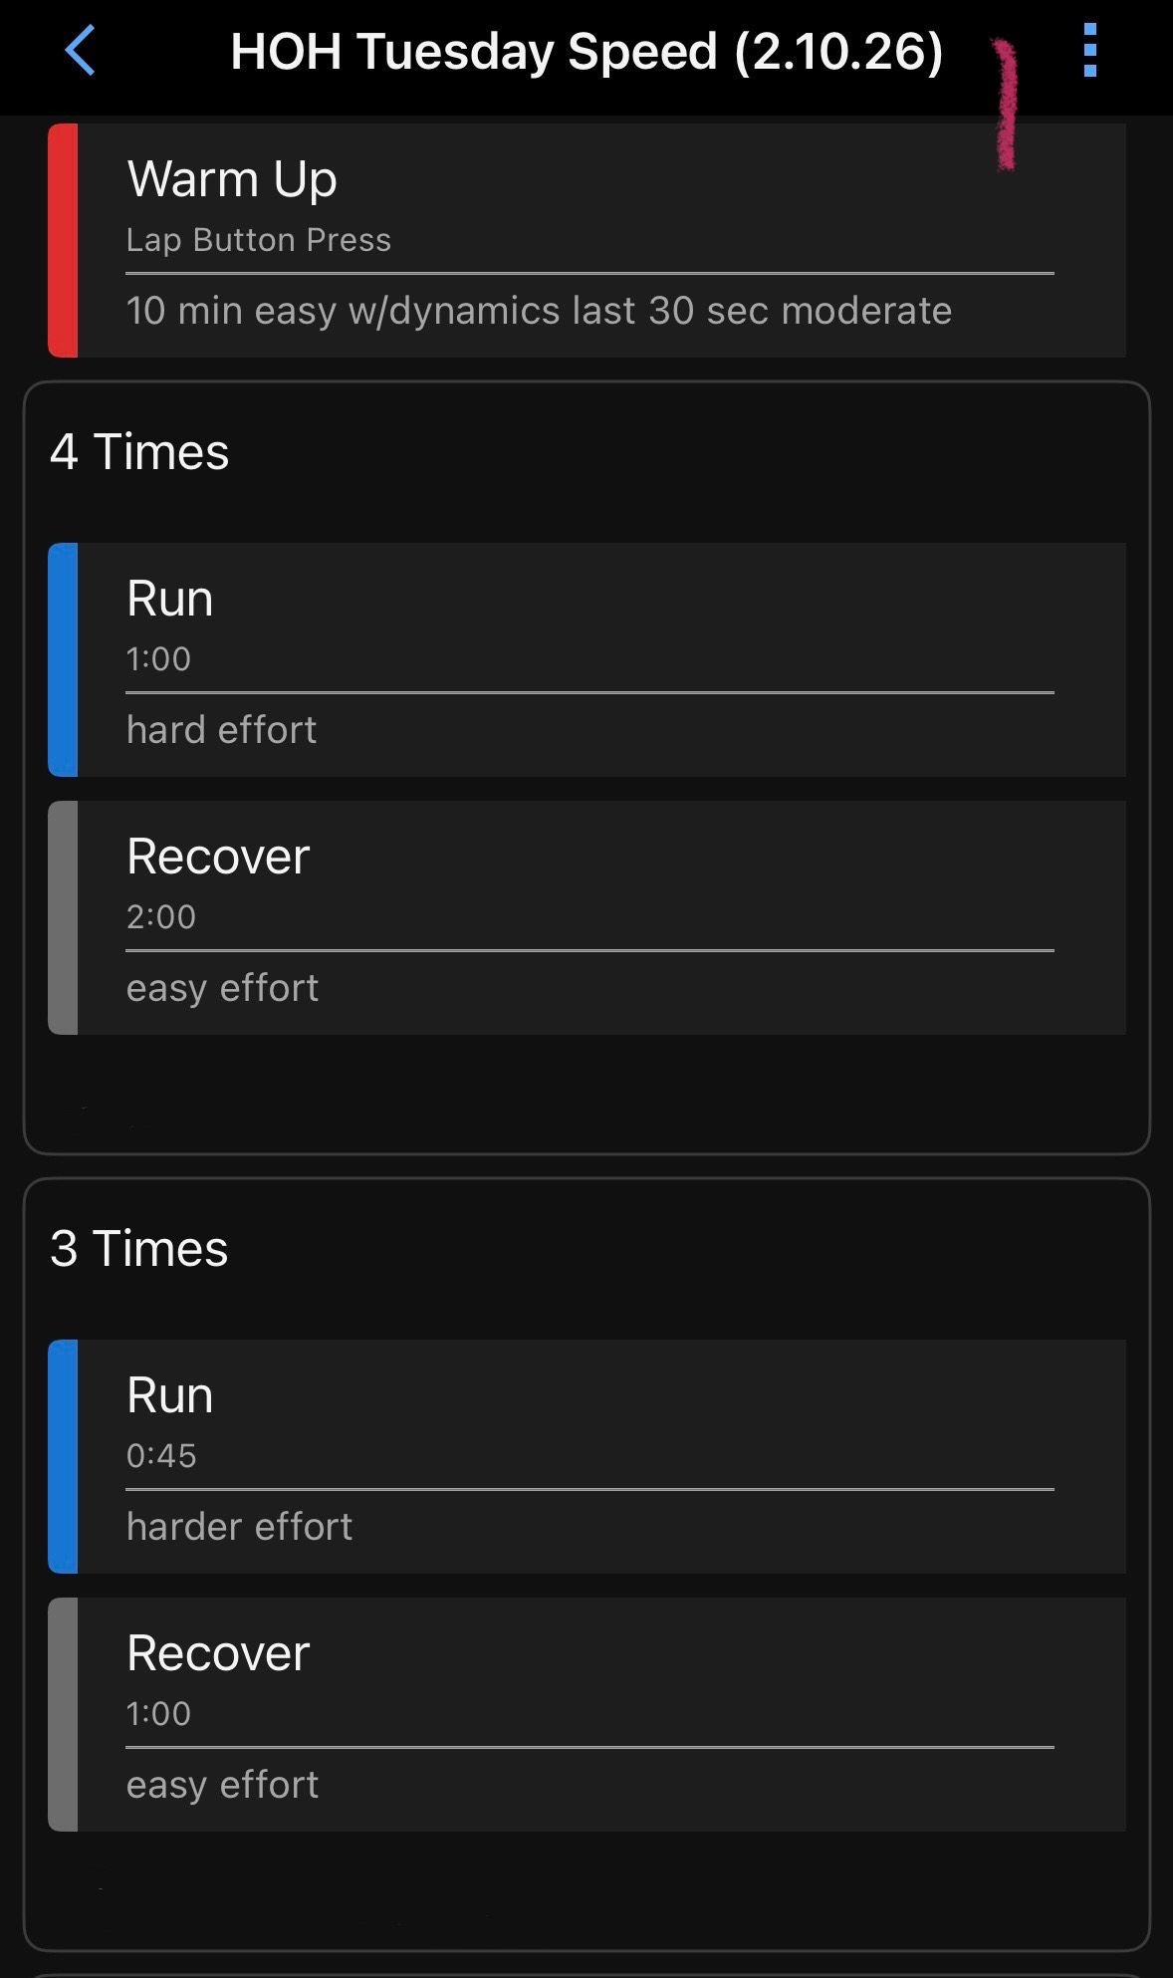Open the three-dot more options menu

click(1089, 51)
